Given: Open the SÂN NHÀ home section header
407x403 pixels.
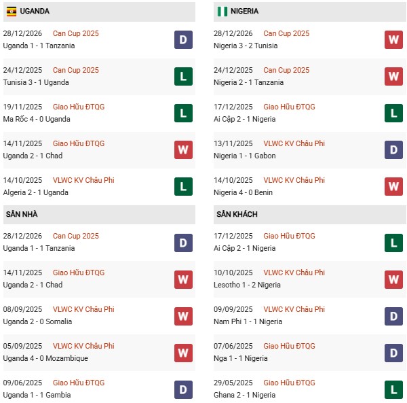Looking at the screenshot, I should point(22,214).
